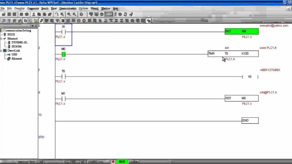Open the Compiler menu

point(19,8)
